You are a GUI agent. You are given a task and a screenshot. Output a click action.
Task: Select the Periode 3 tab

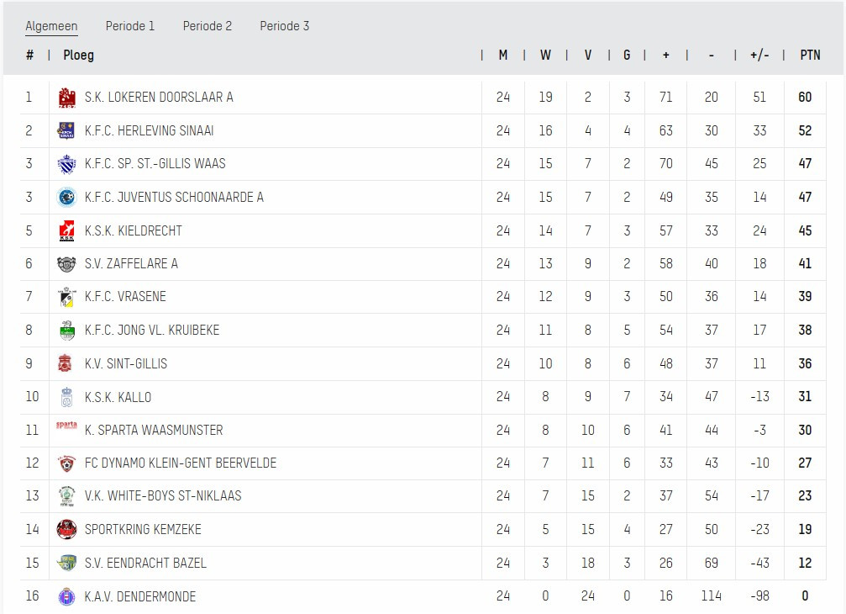coord(284,26)
